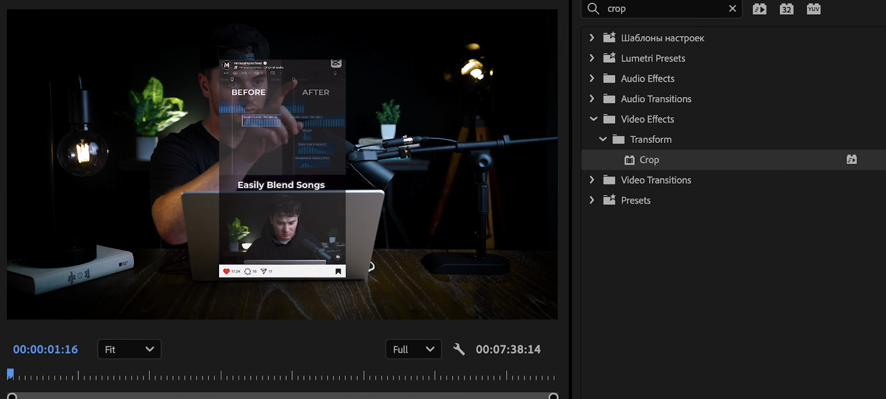Click the Presets starred folder icon
This screenshot has height=399, width=886.
point(609,199)
